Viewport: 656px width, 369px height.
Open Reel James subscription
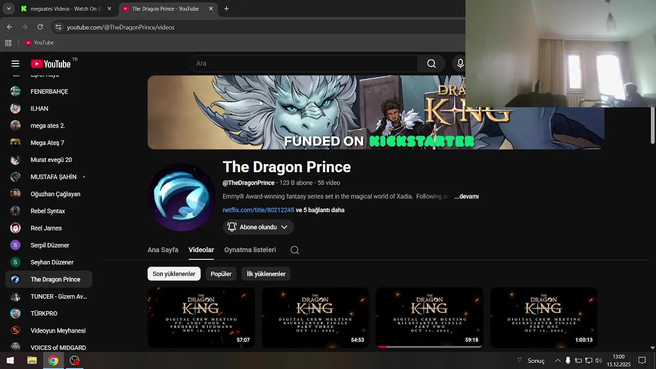(49, 228)
